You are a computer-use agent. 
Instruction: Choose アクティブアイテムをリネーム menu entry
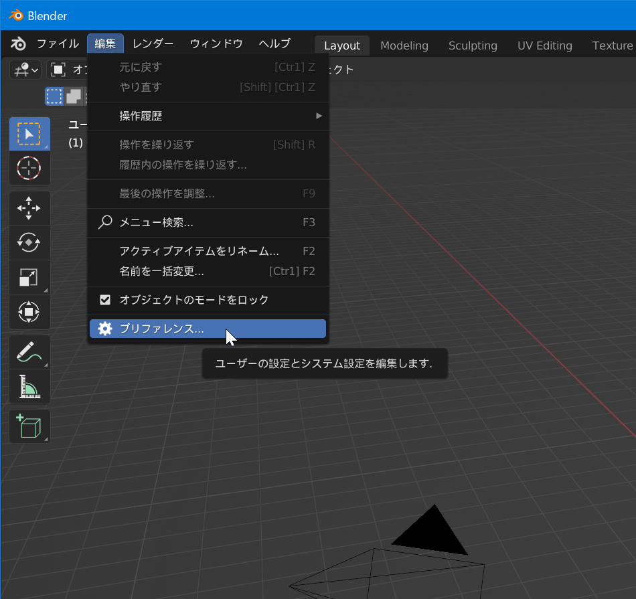click(208, 251)
